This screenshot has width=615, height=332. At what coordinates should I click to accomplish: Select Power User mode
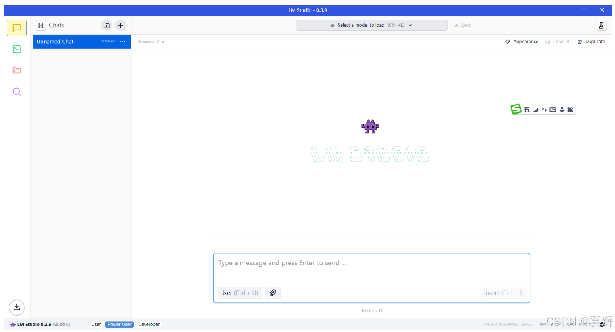(120, 325)
